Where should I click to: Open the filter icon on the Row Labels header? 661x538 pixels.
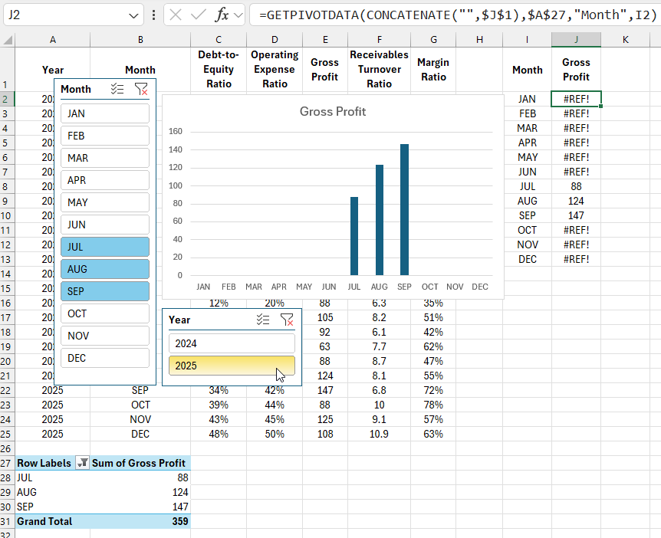tap(83, 464)
